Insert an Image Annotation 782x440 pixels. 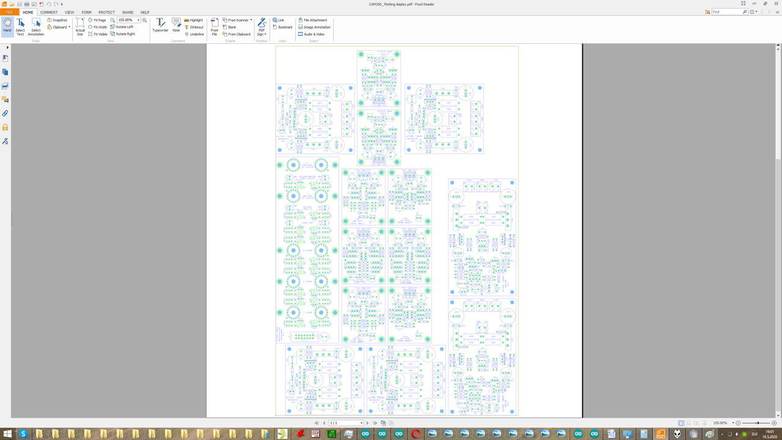(315, 27)
